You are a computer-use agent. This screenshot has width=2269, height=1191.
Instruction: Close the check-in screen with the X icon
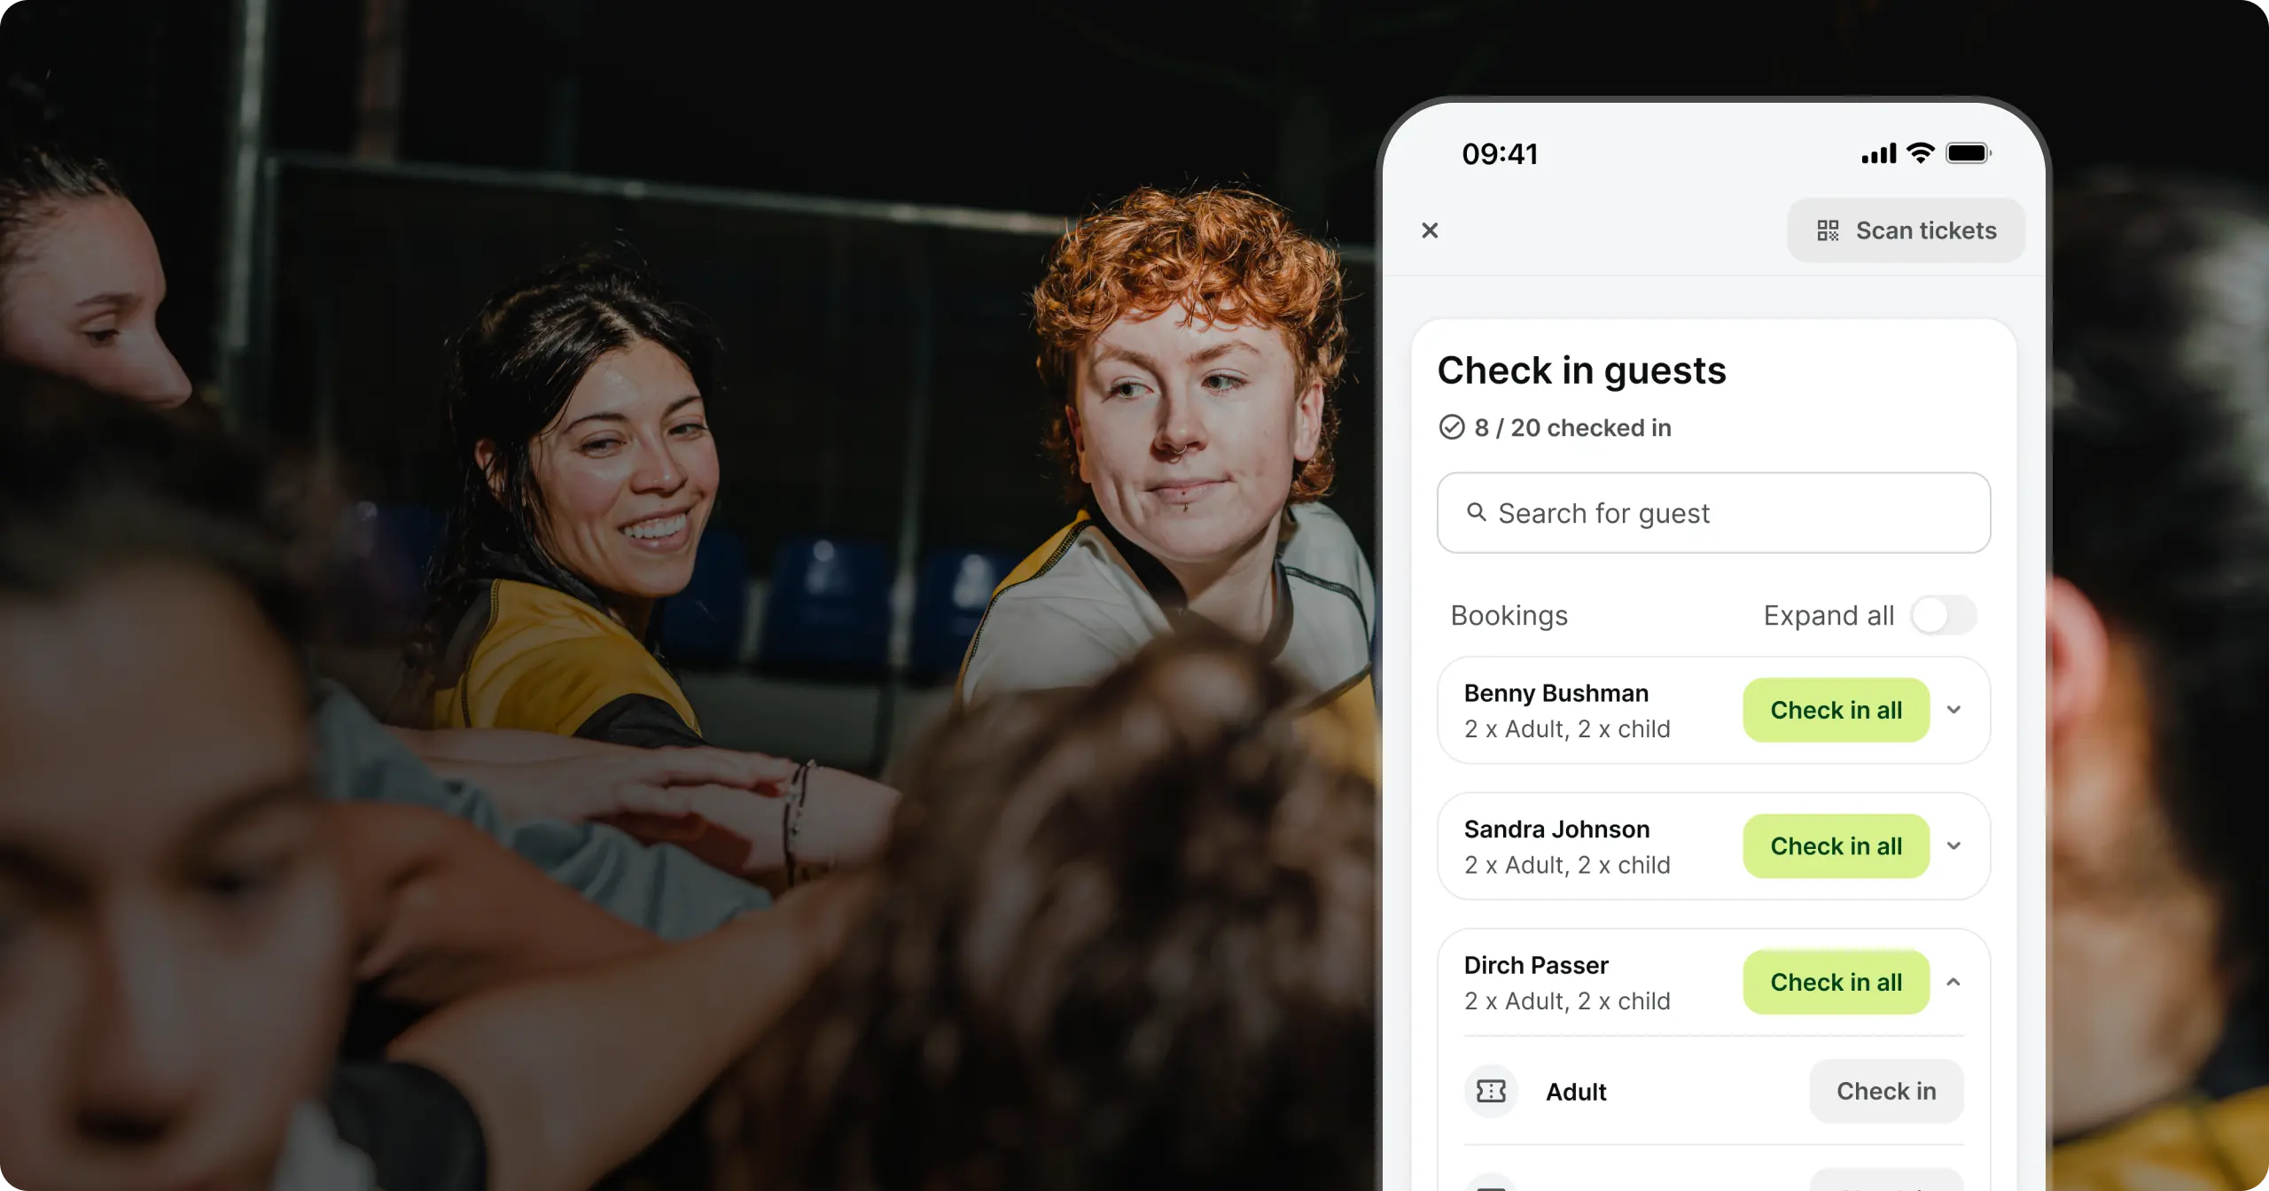coord(1430,230)
